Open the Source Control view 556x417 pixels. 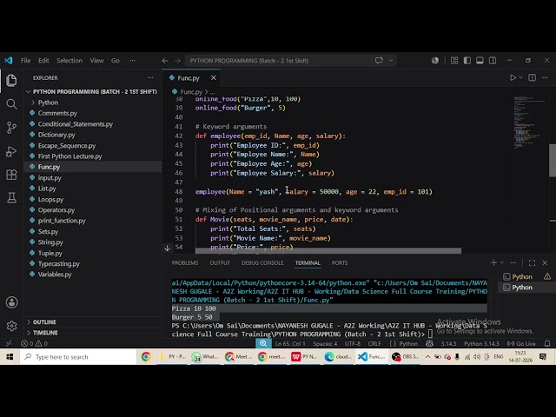pos(11,128)
